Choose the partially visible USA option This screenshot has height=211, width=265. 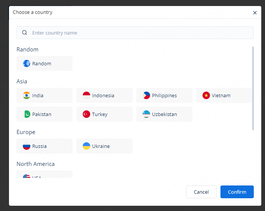(44, 175)
